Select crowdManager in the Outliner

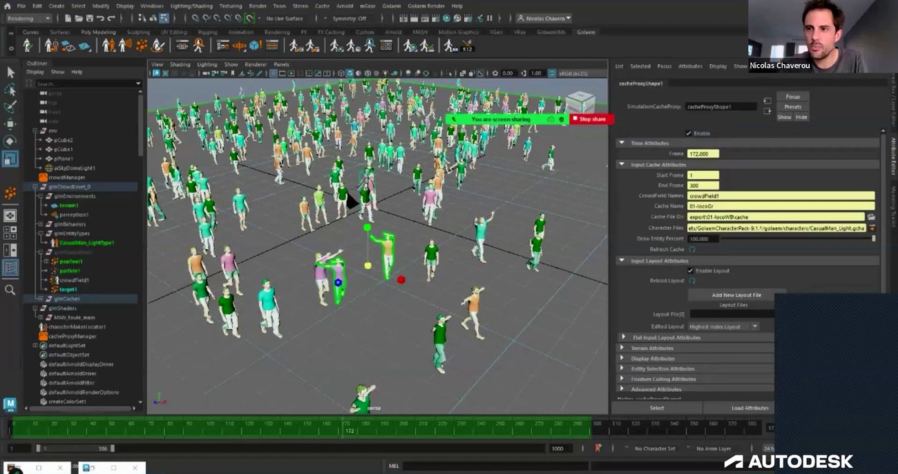coord(66,177)
